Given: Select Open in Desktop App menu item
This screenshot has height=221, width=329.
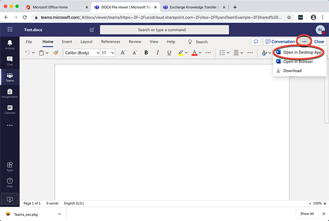Looking at the screenshot, I should pos(299,52).
